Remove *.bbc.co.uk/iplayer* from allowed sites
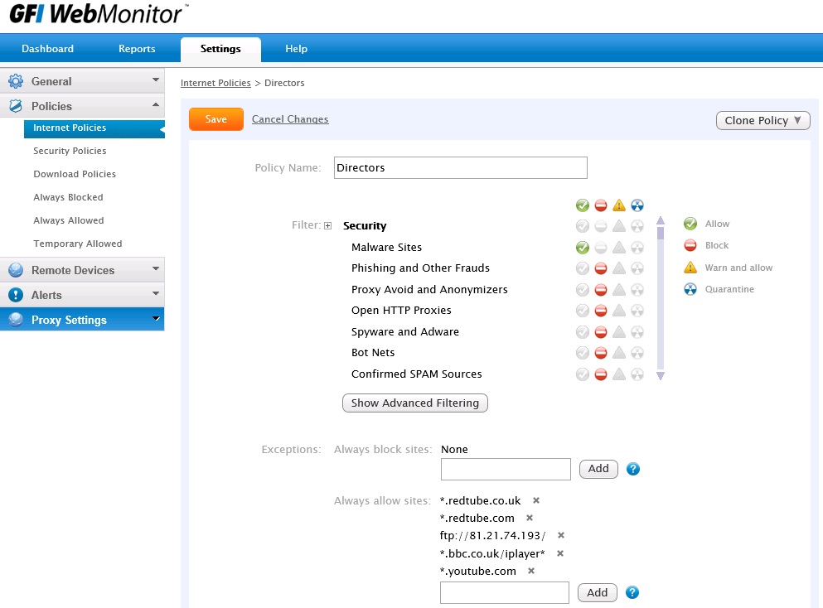Screen dimensions: 823x608 pyautogui.click(x=560, y=553)
